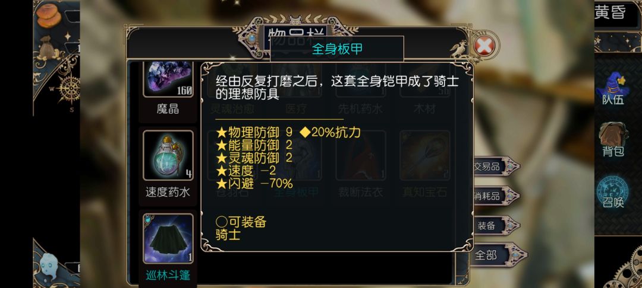
Task: Click the 全身板甲 item title
Action: (337, 49)
